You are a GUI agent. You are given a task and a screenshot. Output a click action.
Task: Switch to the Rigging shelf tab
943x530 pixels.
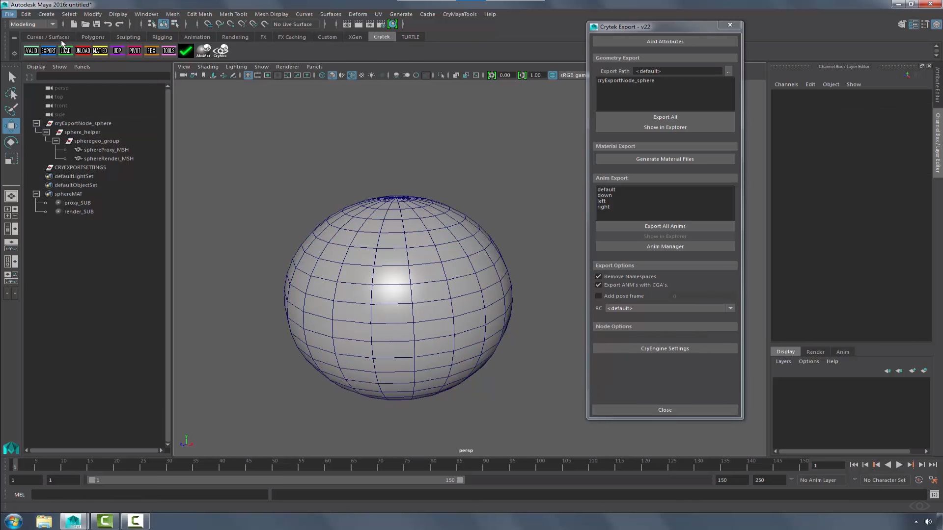(x=162, y=37)
